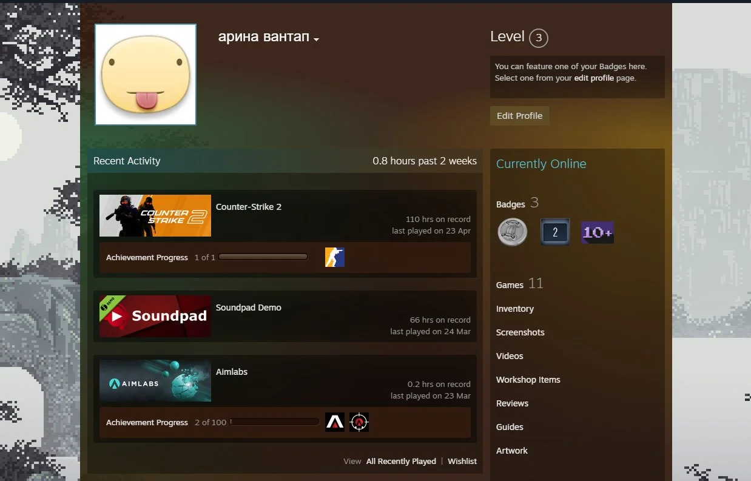Screen dimensions: 751x481
Task: Click '0.8 hours past 2 weeks' text
Action: (425, 161)
